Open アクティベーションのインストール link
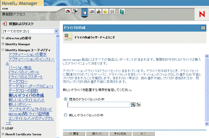The image size is (209, 138). coord(32,59)
